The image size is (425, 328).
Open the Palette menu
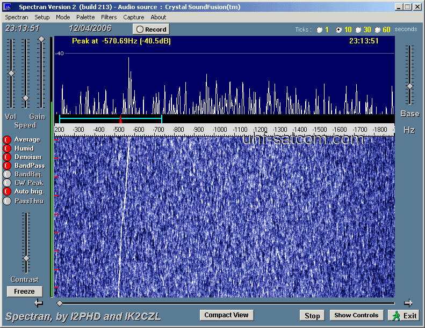point(85,17)
